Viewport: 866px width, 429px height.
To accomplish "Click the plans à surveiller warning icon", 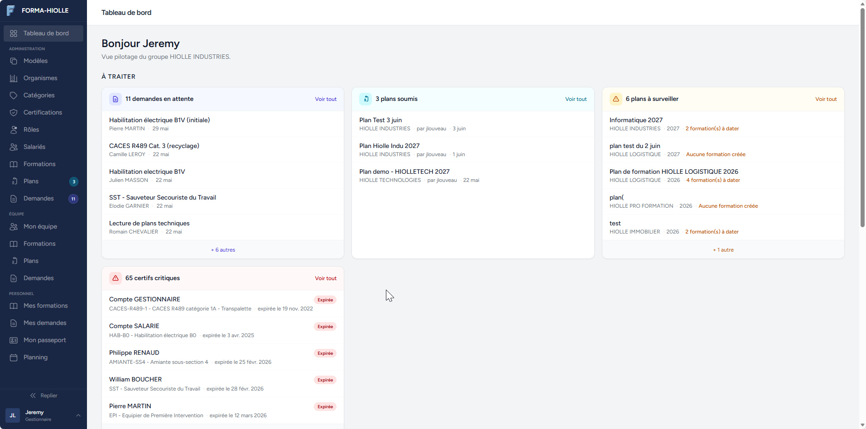I will (616, 99).
